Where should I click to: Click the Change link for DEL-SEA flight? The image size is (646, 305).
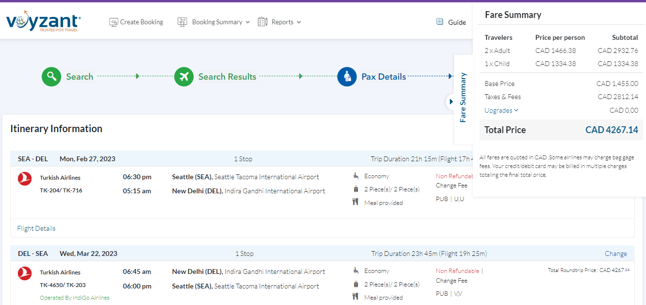coord(615,254)
